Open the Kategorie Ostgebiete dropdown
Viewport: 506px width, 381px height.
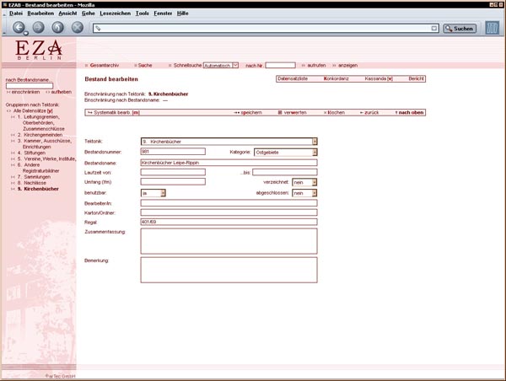click(286, 153)
